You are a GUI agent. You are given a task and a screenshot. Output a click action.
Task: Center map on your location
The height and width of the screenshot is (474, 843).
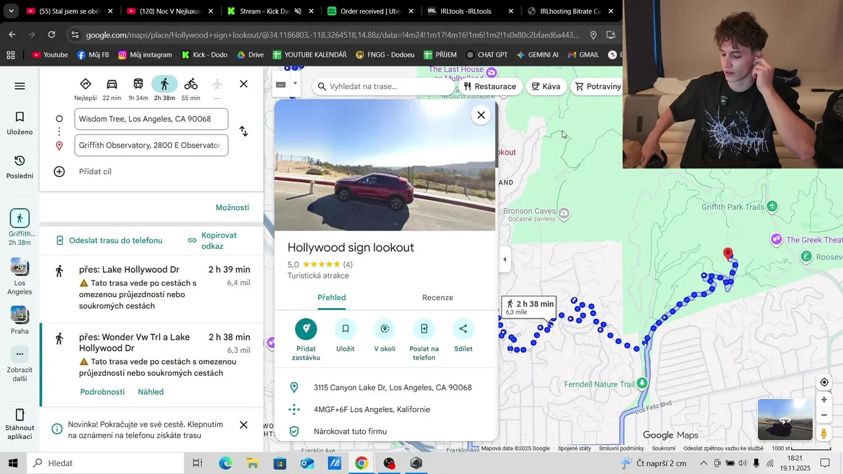coord(824,382)
